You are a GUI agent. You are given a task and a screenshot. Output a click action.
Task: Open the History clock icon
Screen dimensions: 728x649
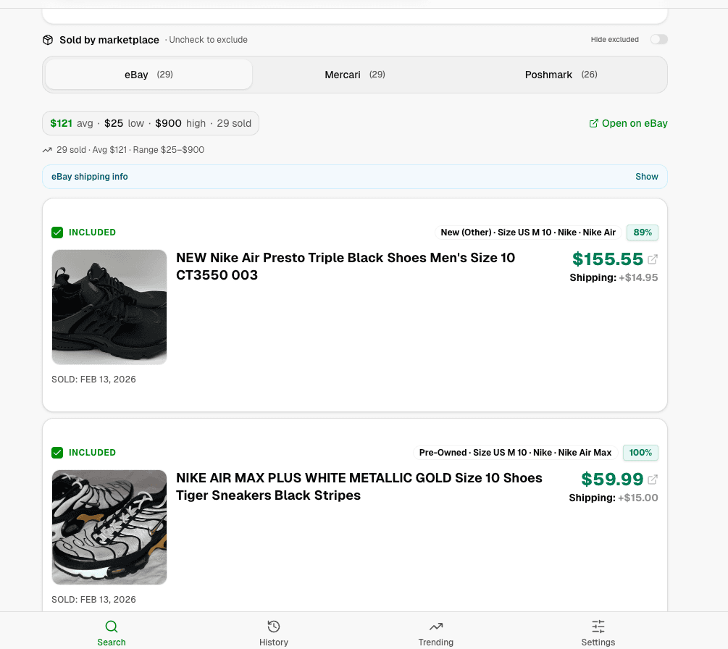[273, 626]
